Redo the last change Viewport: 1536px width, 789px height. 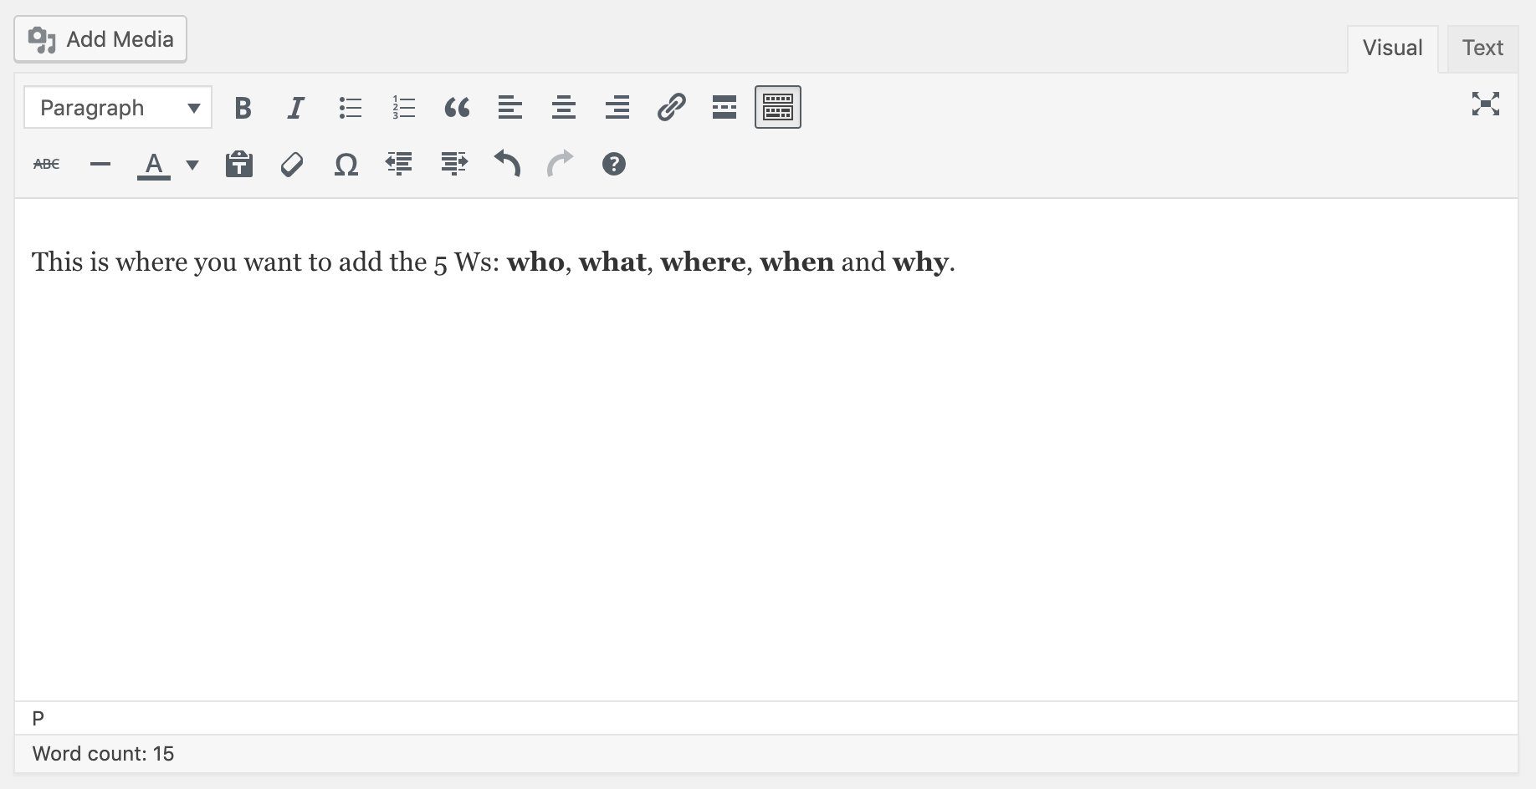coord(561,164)
